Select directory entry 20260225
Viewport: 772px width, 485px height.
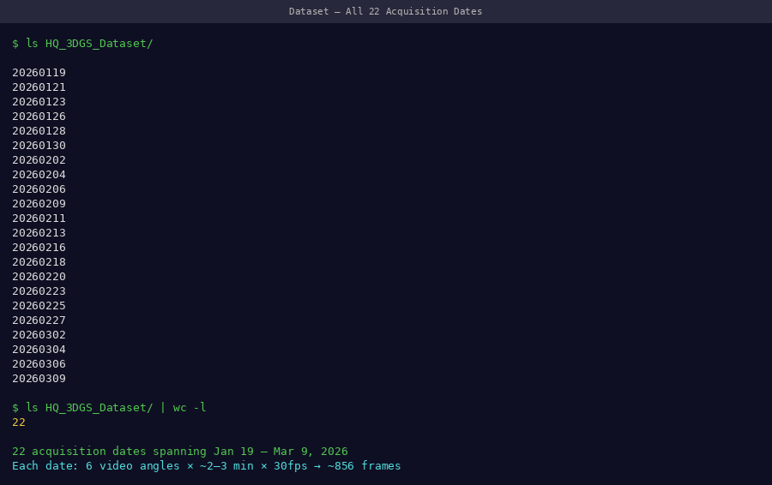tap(39, 306)
